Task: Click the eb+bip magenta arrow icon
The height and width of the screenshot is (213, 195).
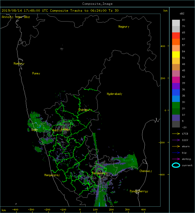Action: click(x=176, y=159)
